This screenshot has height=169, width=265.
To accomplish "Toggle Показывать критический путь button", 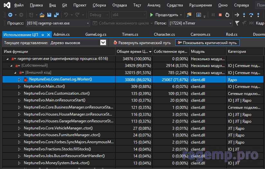I will [x=207, y=43].
